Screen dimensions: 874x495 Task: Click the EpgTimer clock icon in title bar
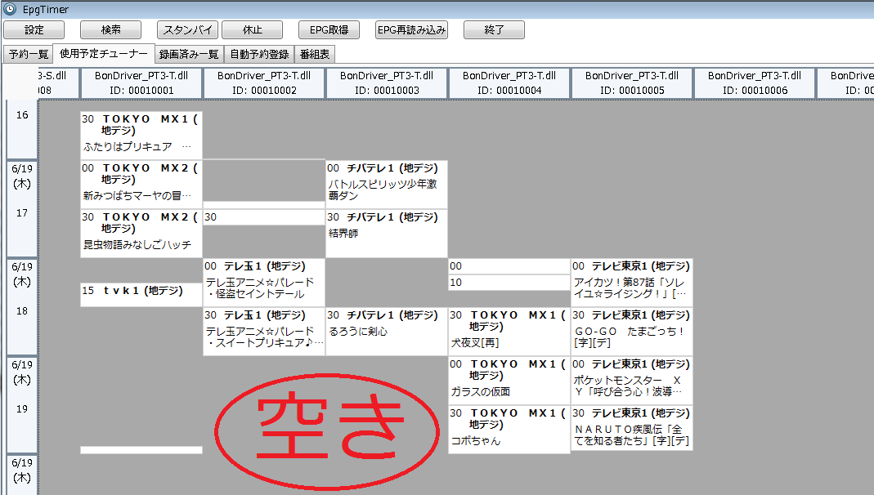(8, 8)
